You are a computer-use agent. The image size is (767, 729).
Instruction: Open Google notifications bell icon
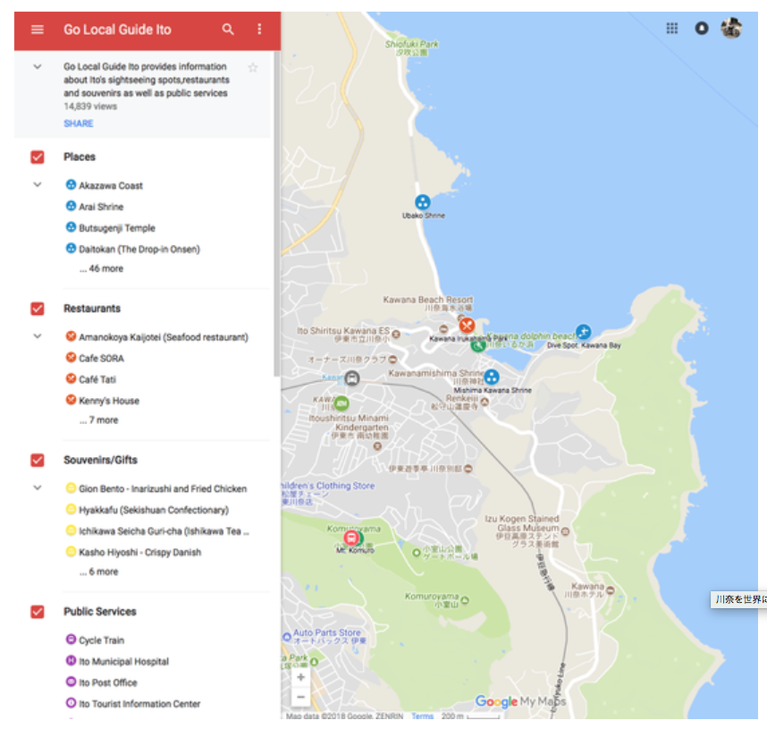coord(702,28)
